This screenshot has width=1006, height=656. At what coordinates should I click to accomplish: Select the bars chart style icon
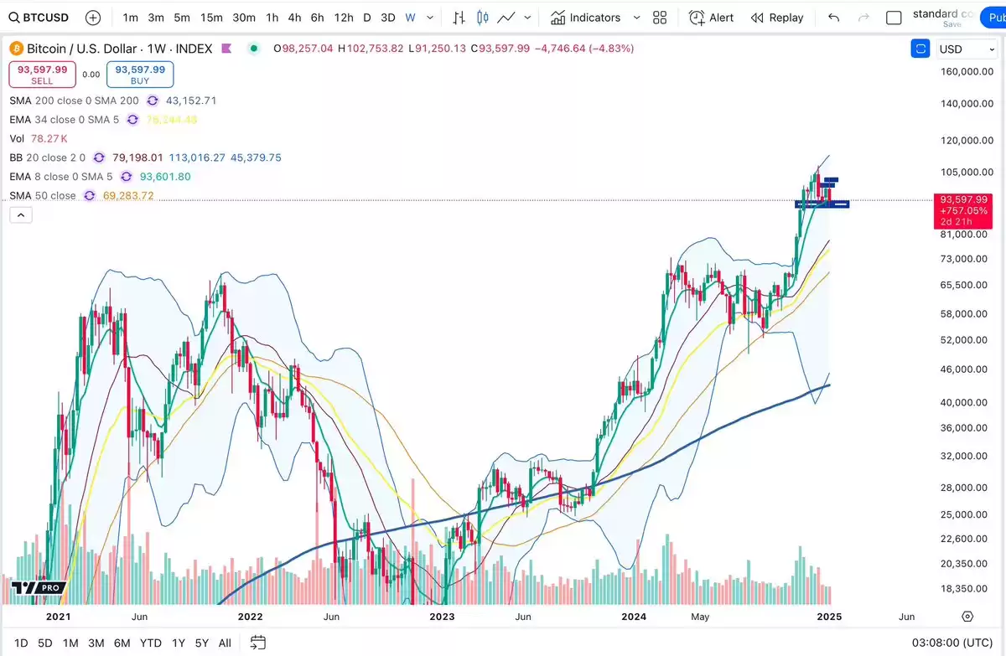[x=459, y=17]
